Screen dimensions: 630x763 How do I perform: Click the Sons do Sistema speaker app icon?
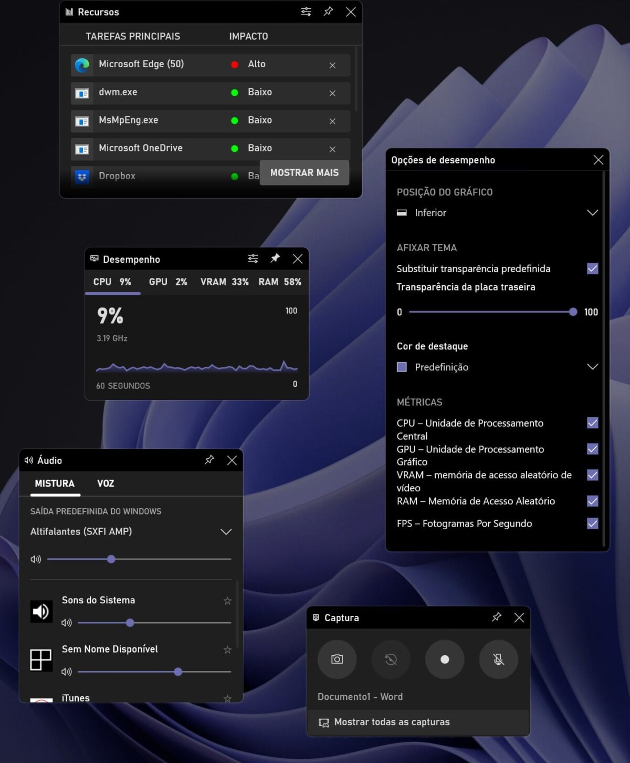point(41,611)
